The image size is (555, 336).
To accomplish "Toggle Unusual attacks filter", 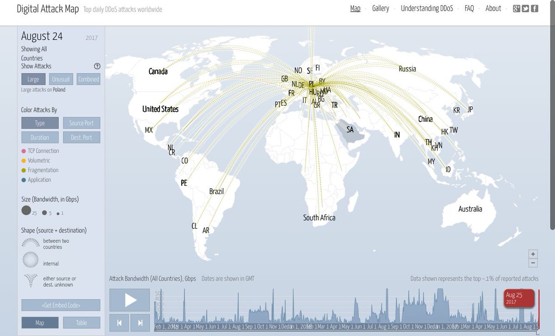I will [x=61, y=79].
